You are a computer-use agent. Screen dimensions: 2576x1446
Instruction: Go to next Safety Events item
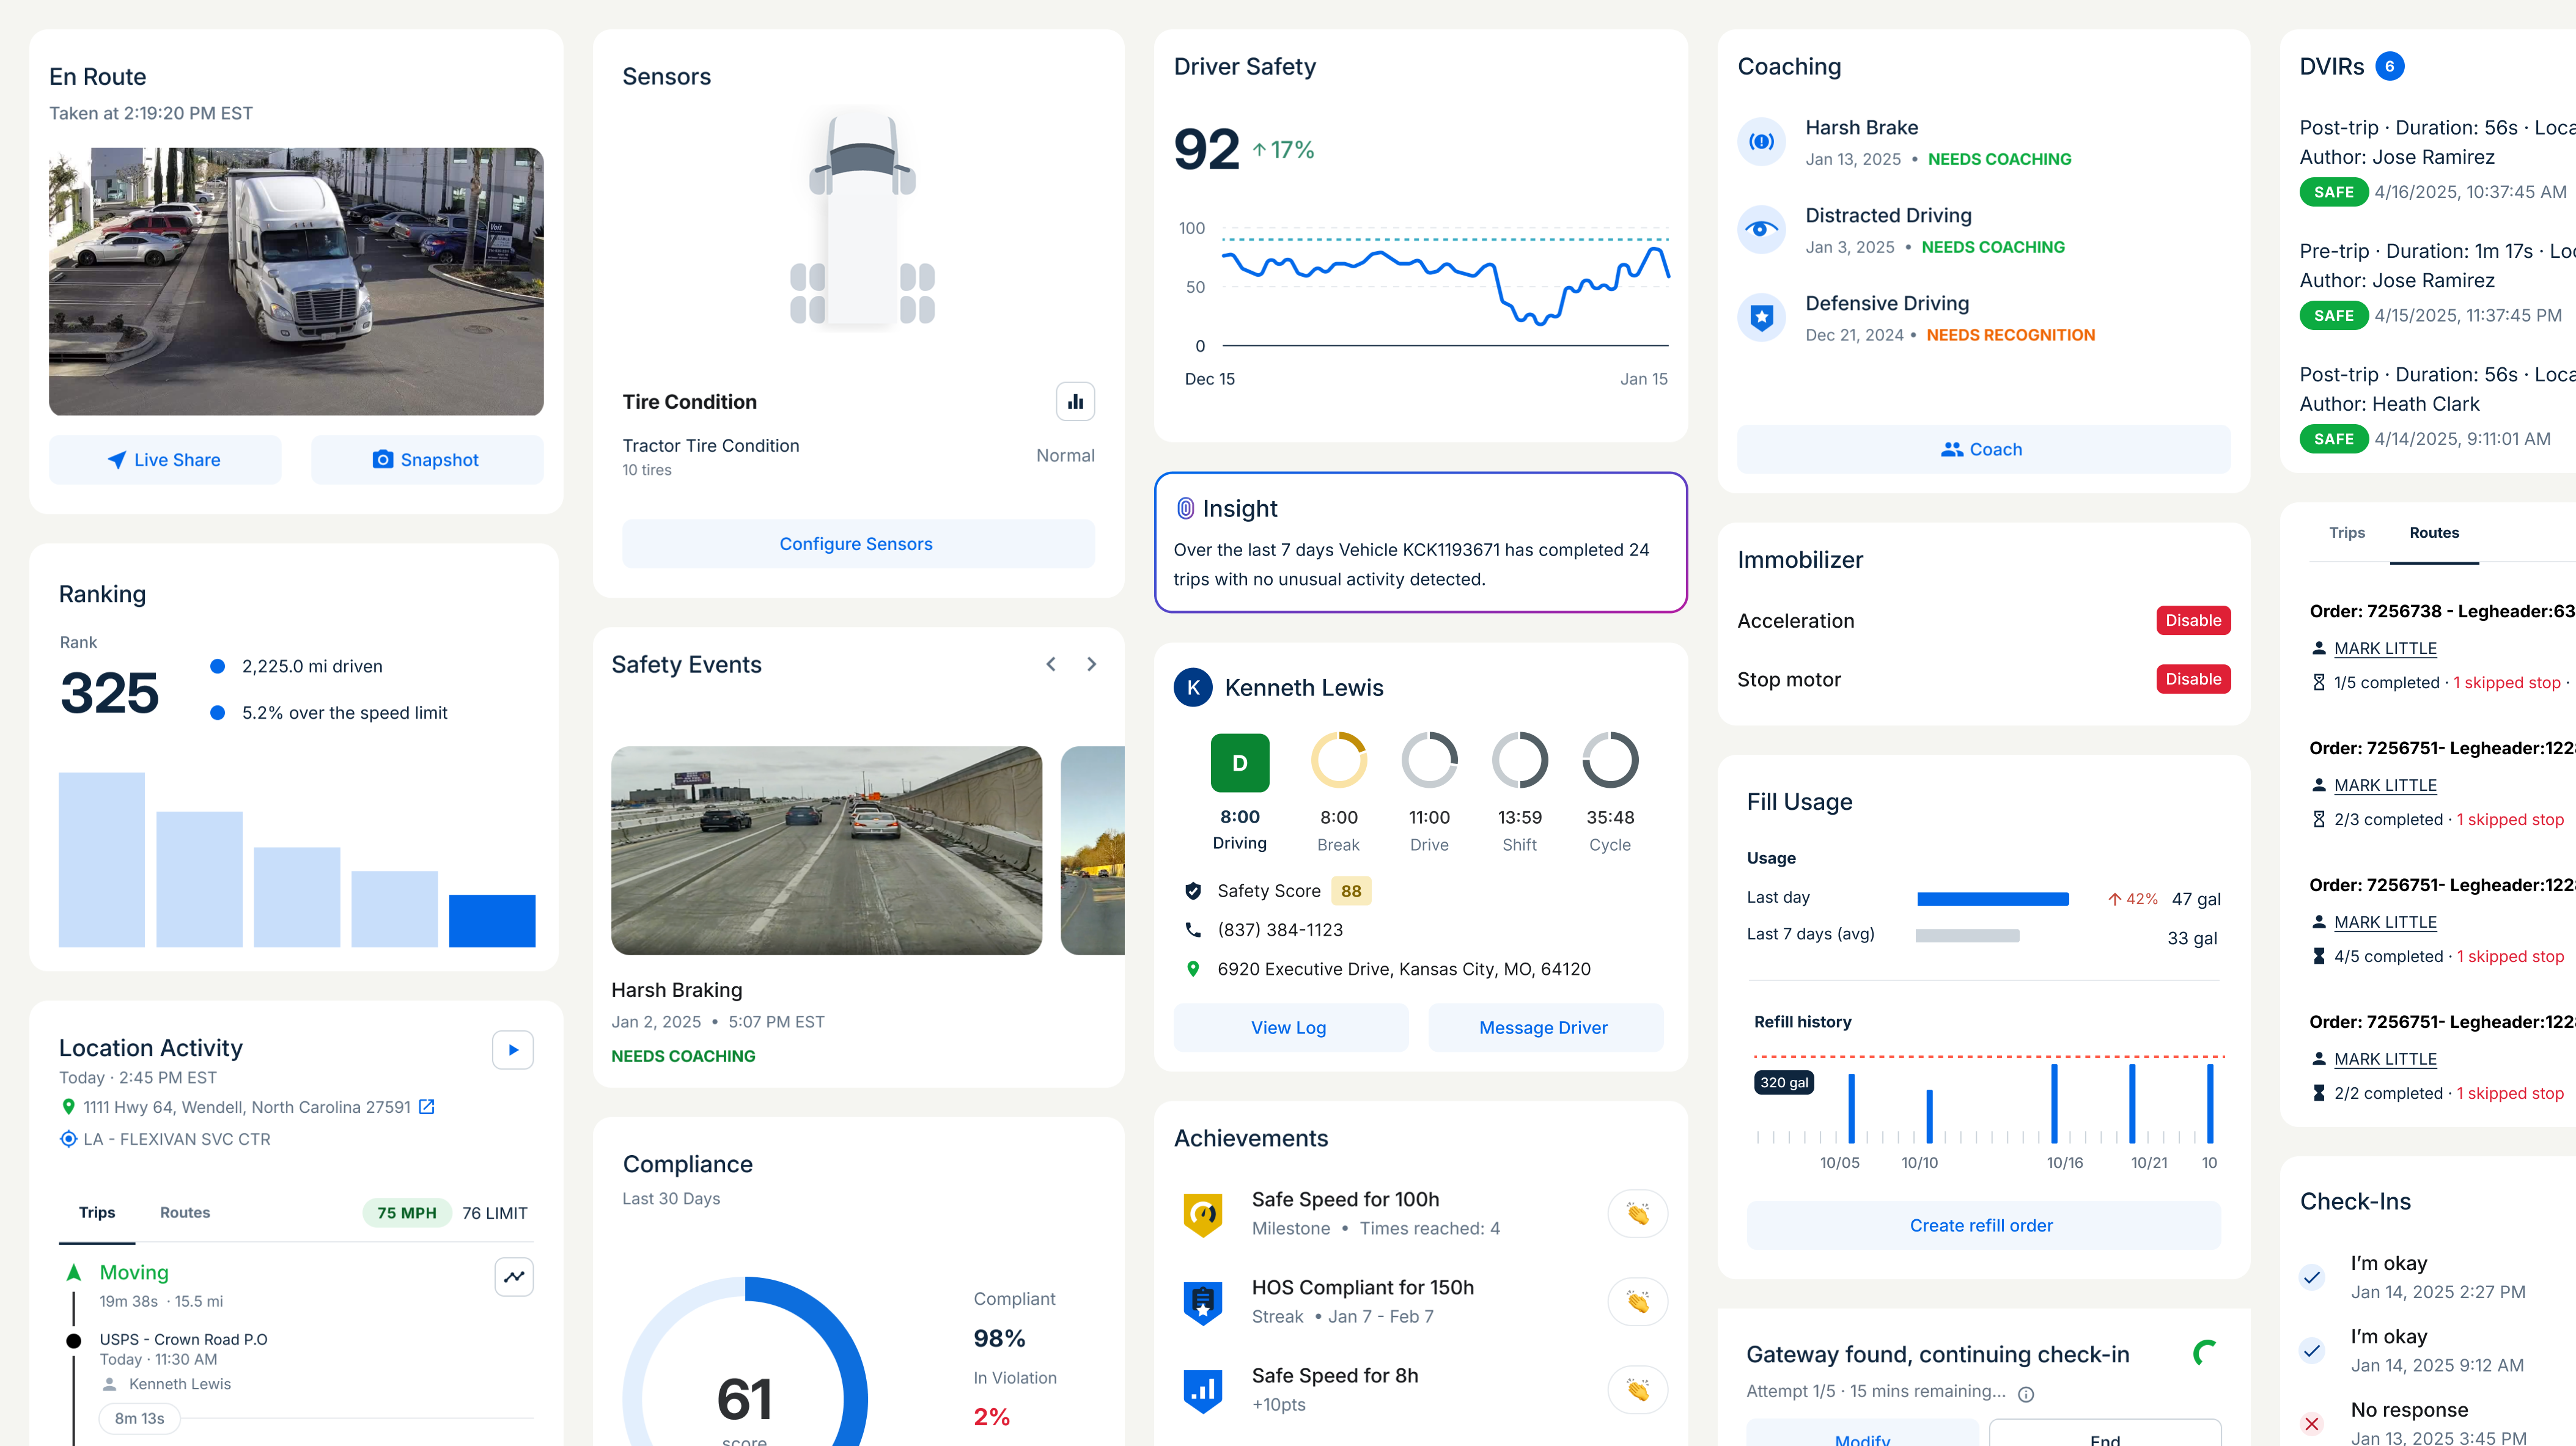[1091, 664]
